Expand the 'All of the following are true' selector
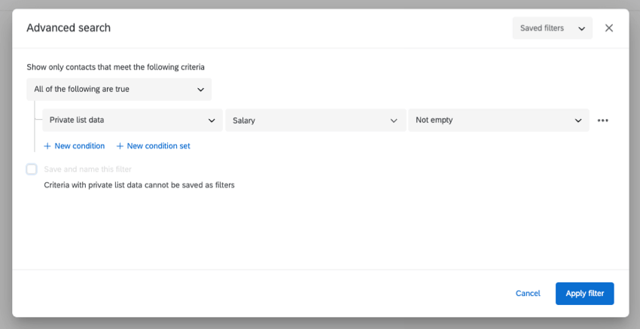The image size is (640, 329). (x=119, y=90)
